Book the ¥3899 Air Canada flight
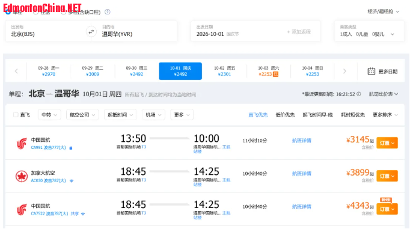 [387, 176]
